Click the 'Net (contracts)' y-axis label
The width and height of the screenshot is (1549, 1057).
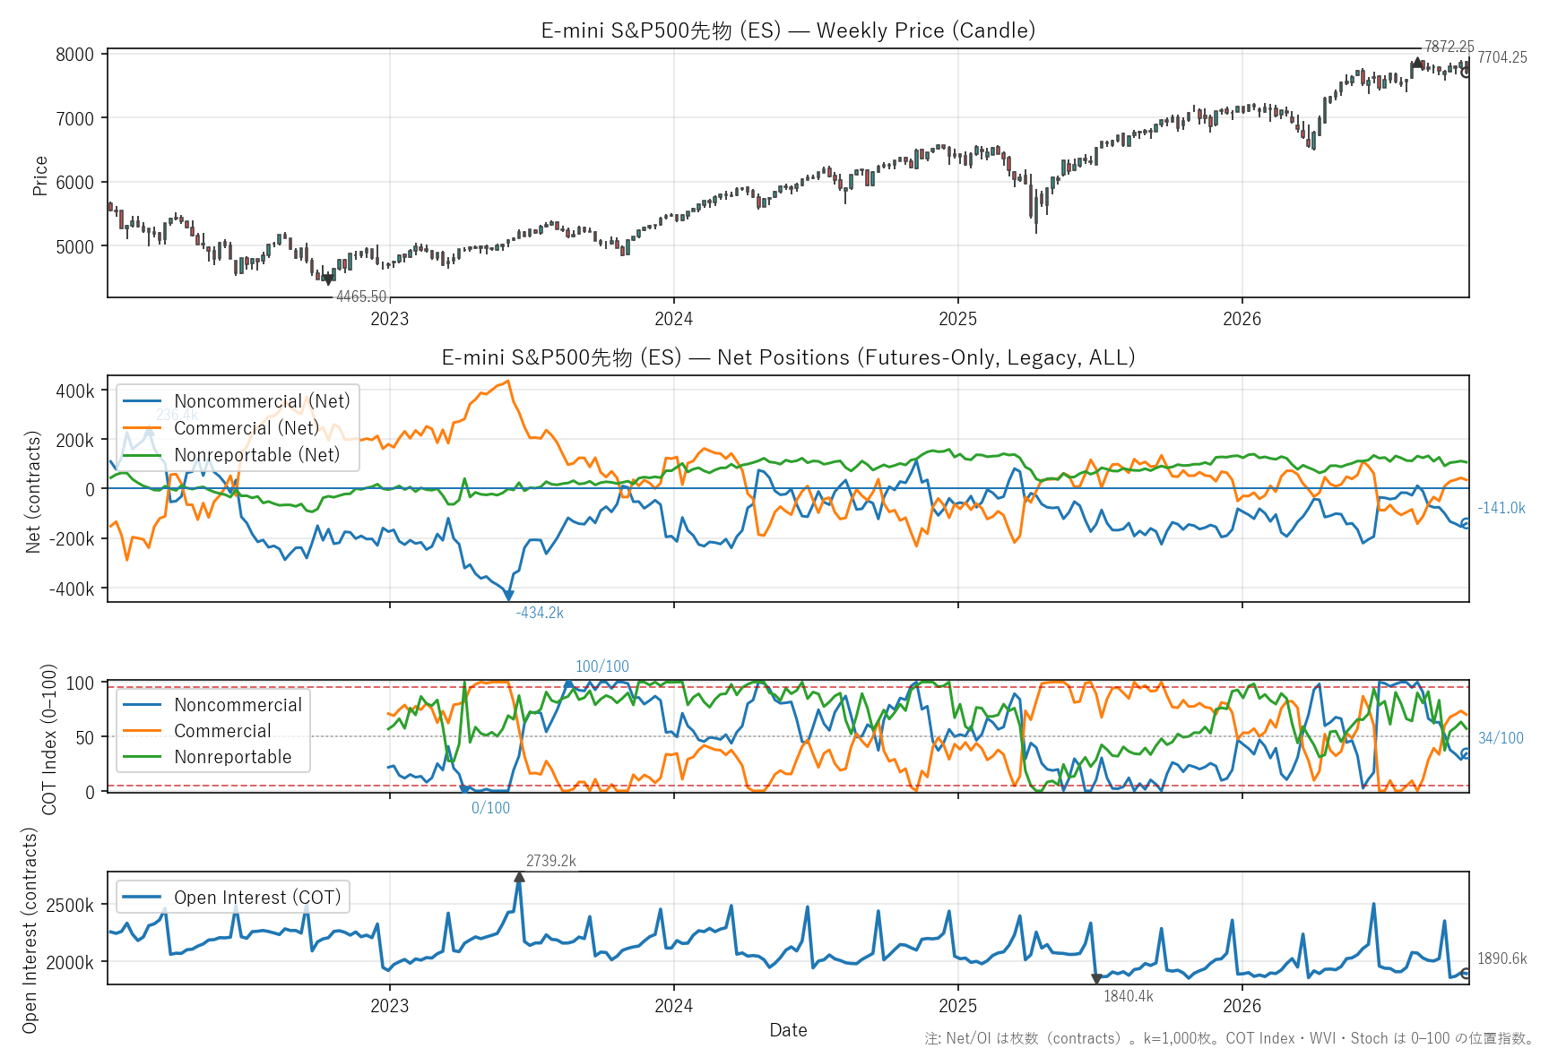(33, 492)
